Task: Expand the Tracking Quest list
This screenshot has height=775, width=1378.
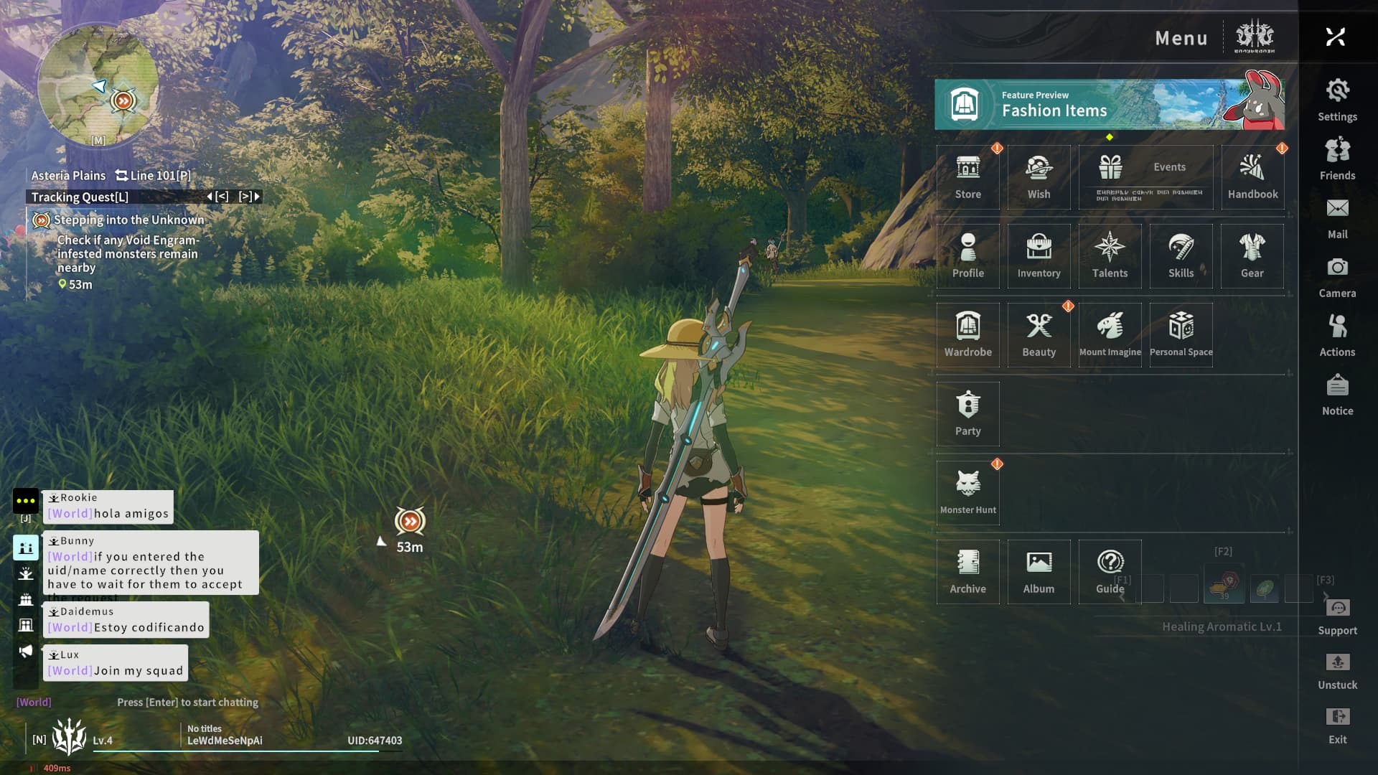Action: coord(80,197)
